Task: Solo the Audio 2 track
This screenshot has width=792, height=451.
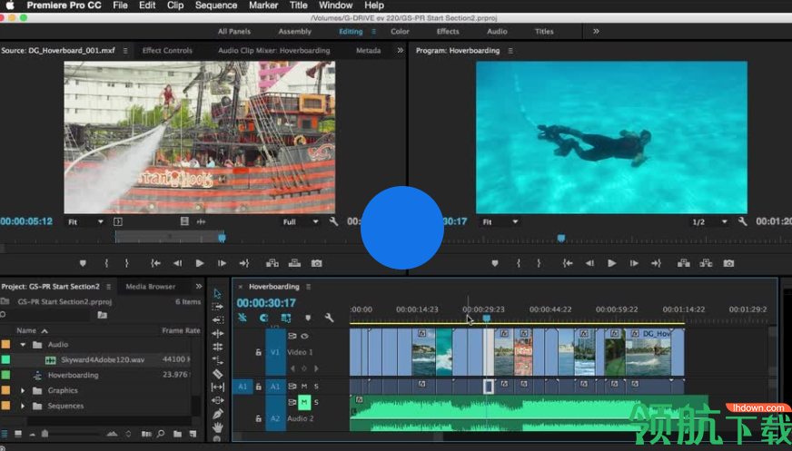Action: point(316,402)
